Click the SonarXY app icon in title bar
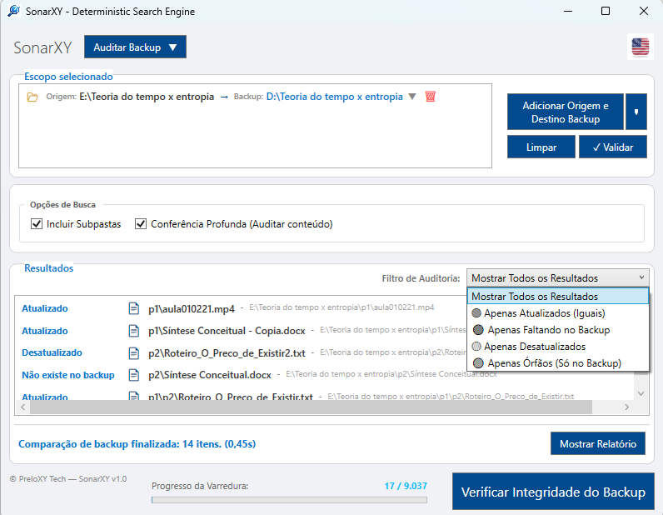This screenshot has height=515, width=663. click(13, 11)
